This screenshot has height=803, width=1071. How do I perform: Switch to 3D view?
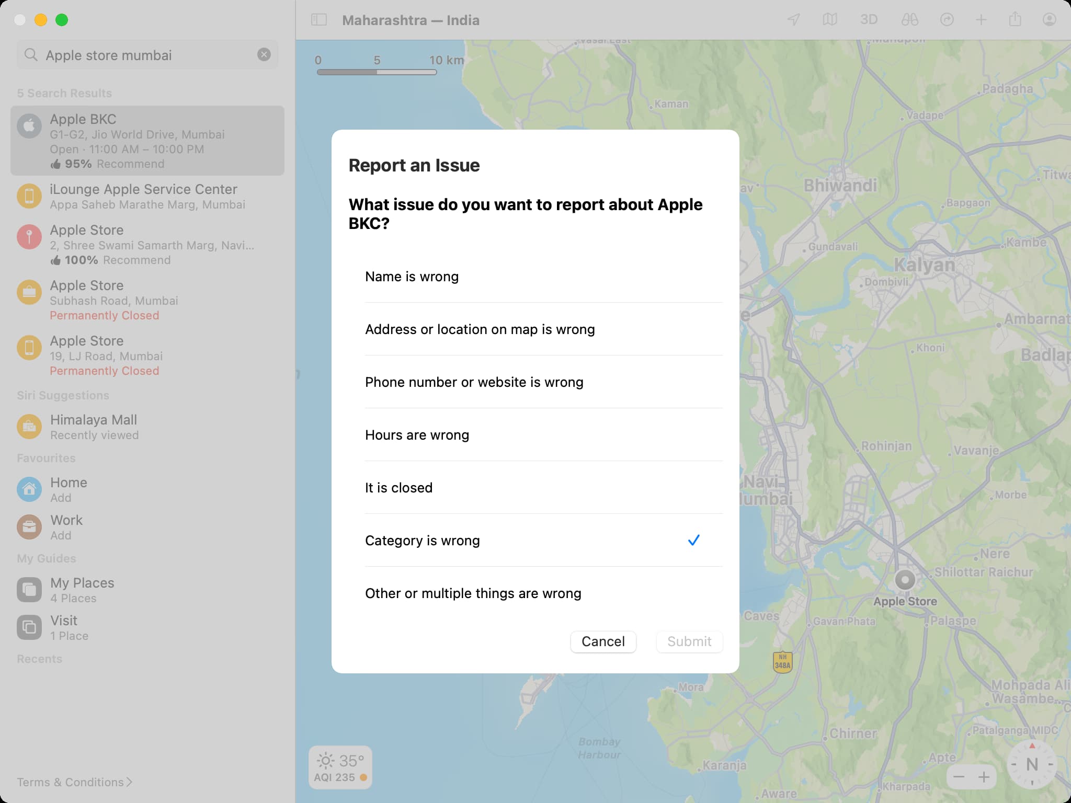click(869, 20)
